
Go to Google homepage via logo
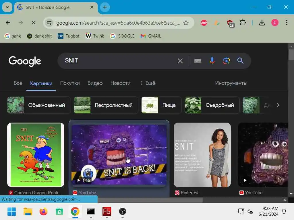(x=25, y=61)
